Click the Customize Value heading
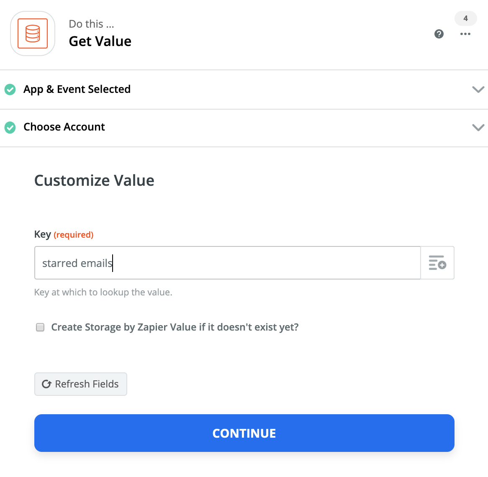The height and width of the screenshot is (477, 488). point(94,180)
